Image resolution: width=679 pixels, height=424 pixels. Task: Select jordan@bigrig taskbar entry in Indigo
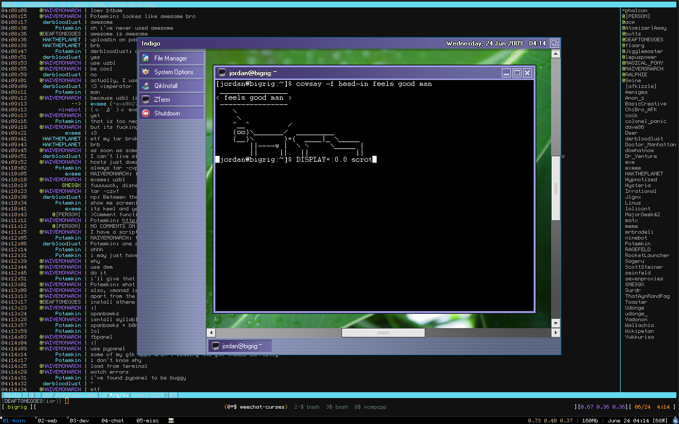240,346
